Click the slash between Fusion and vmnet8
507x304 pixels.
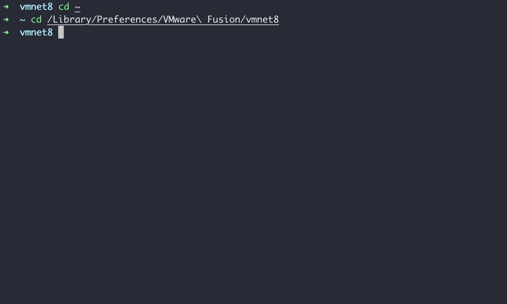[x=243, y=20]
